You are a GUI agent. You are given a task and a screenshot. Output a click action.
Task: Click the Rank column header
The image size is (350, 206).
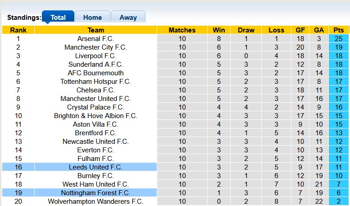pyautogui.click(x=18, y=30)
